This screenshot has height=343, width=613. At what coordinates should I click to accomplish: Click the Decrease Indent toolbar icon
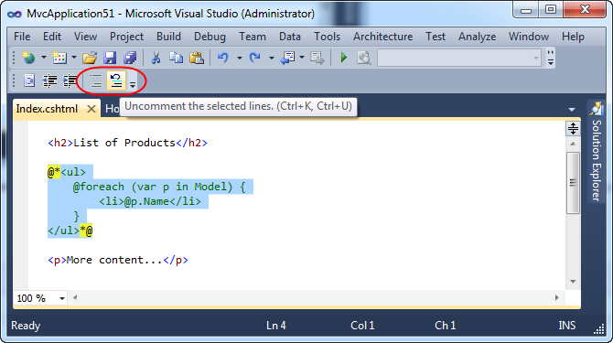[x=49, y=80]
